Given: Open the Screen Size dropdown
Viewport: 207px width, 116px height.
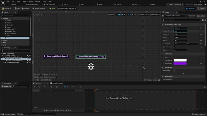Looking at the screenshot, I should click(x=145, y=15).
